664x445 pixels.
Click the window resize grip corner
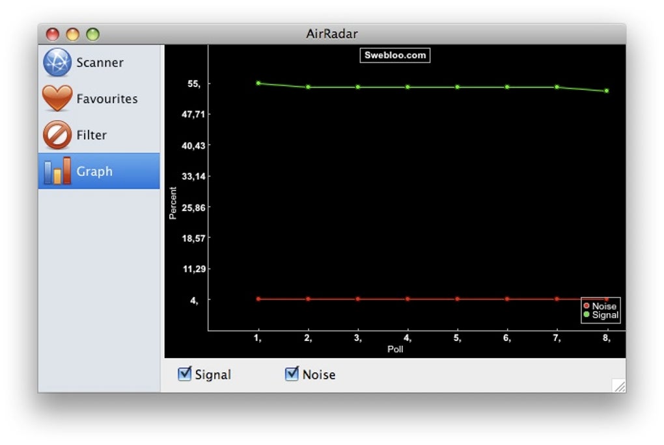[x=620, y=386]
